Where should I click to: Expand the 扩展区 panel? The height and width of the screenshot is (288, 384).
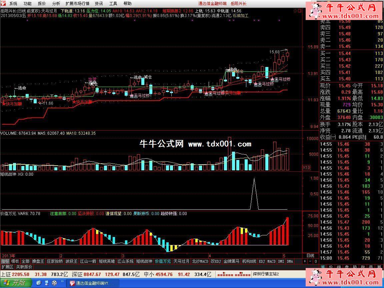(x=7, y=267)
